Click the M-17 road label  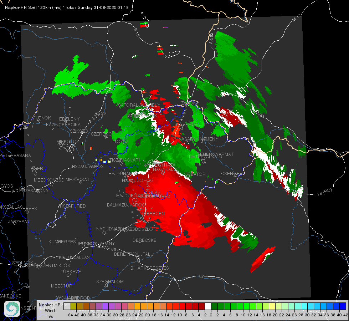[296, 18]
